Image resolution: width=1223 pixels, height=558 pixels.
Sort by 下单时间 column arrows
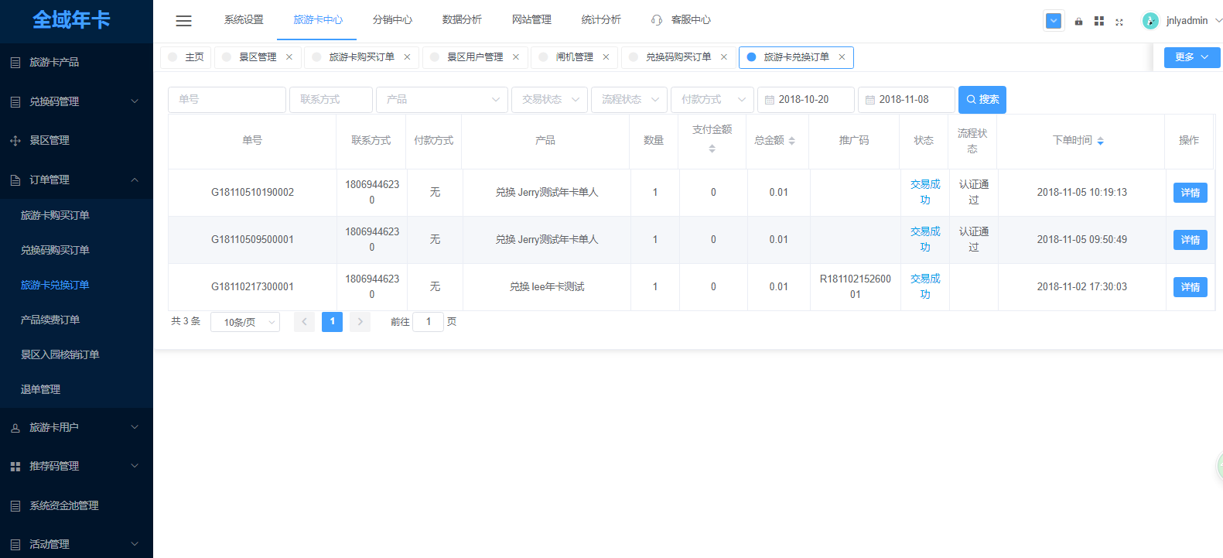point(1100,141)
